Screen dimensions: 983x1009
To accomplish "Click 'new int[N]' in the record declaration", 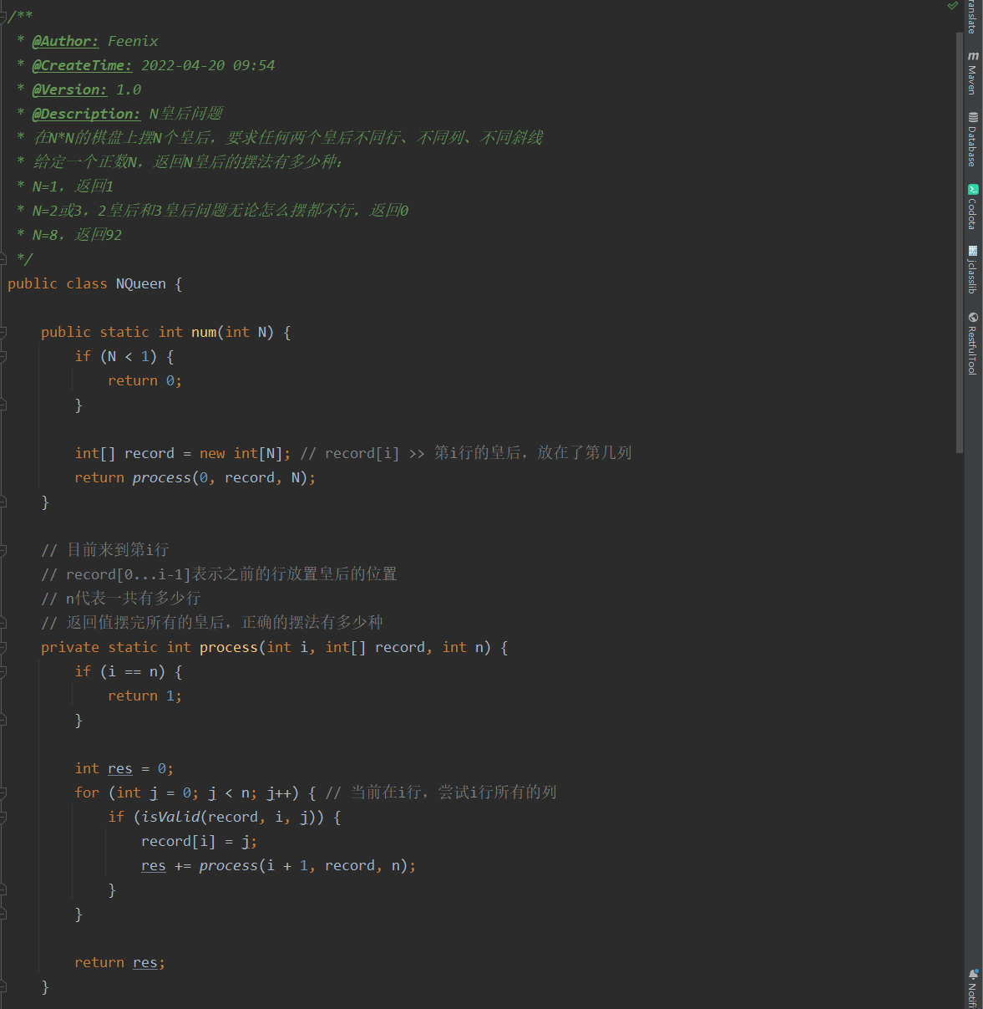I will 241,453.
